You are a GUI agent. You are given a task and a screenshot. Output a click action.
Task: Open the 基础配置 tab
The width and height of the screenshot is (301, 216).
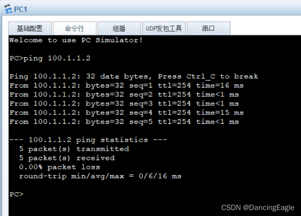pos(30,29)
